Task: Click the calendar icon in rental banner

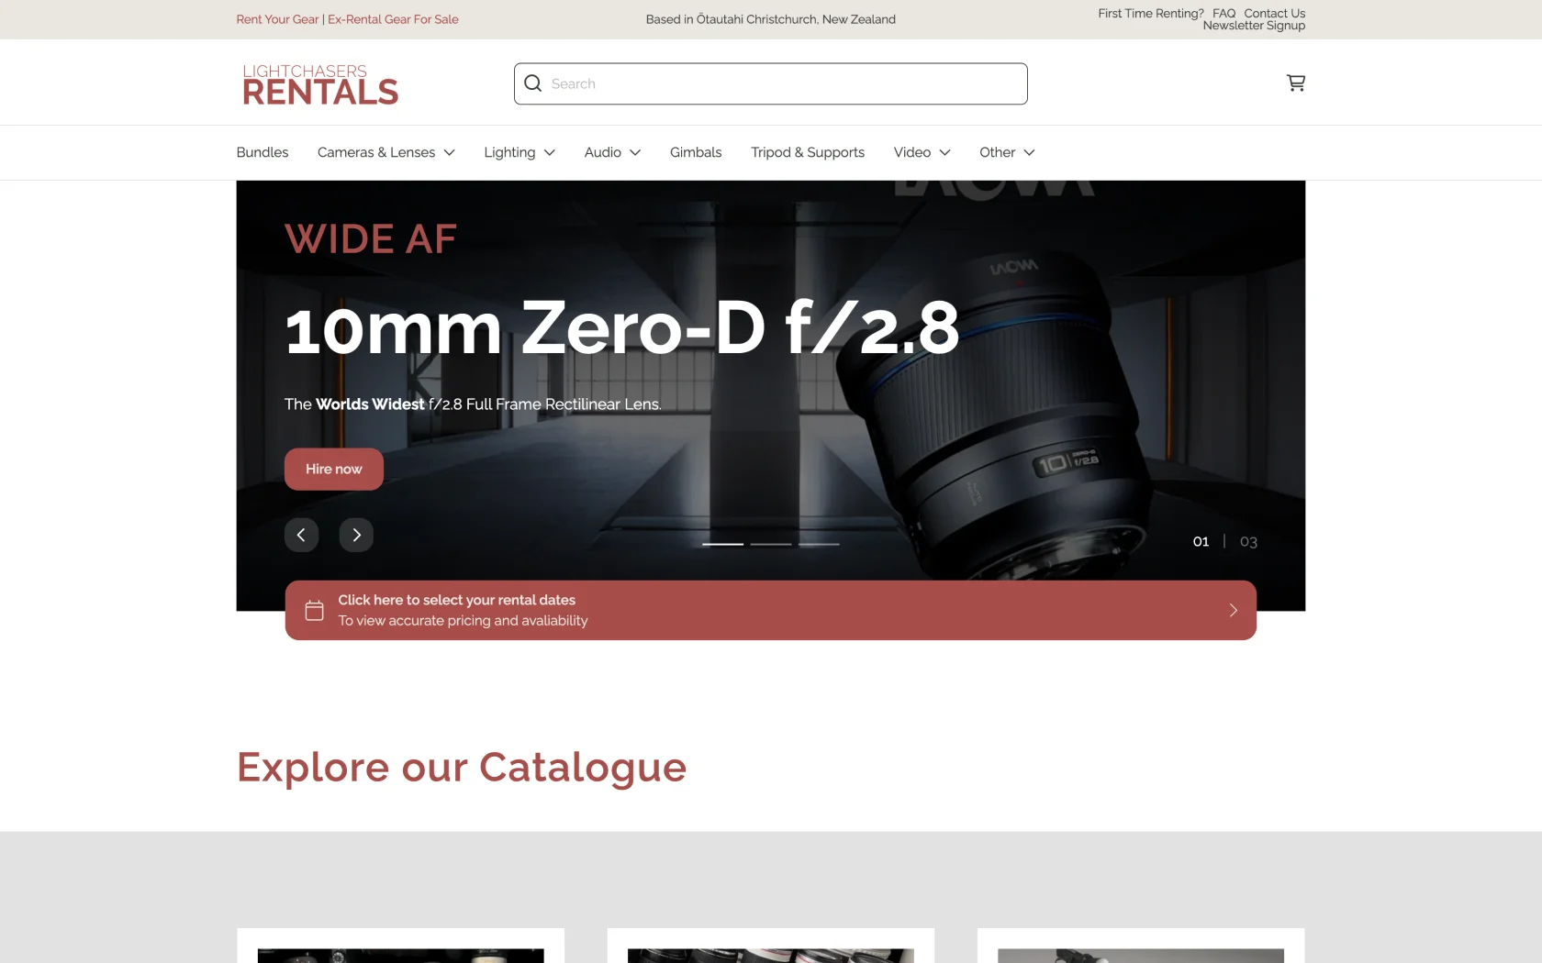Action: (x=314, y=611)
